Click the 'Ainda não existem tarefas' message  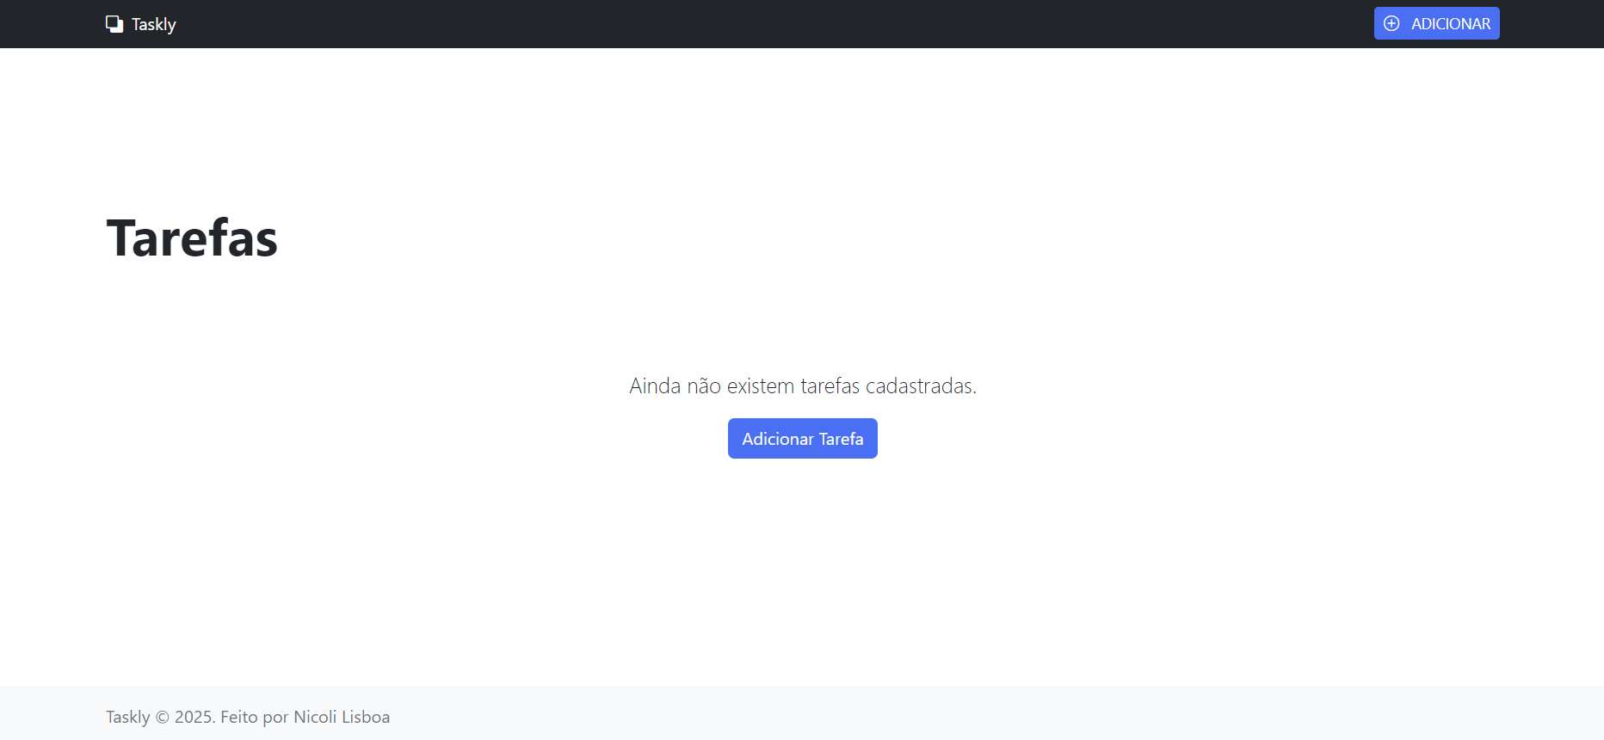pos(802,386)
